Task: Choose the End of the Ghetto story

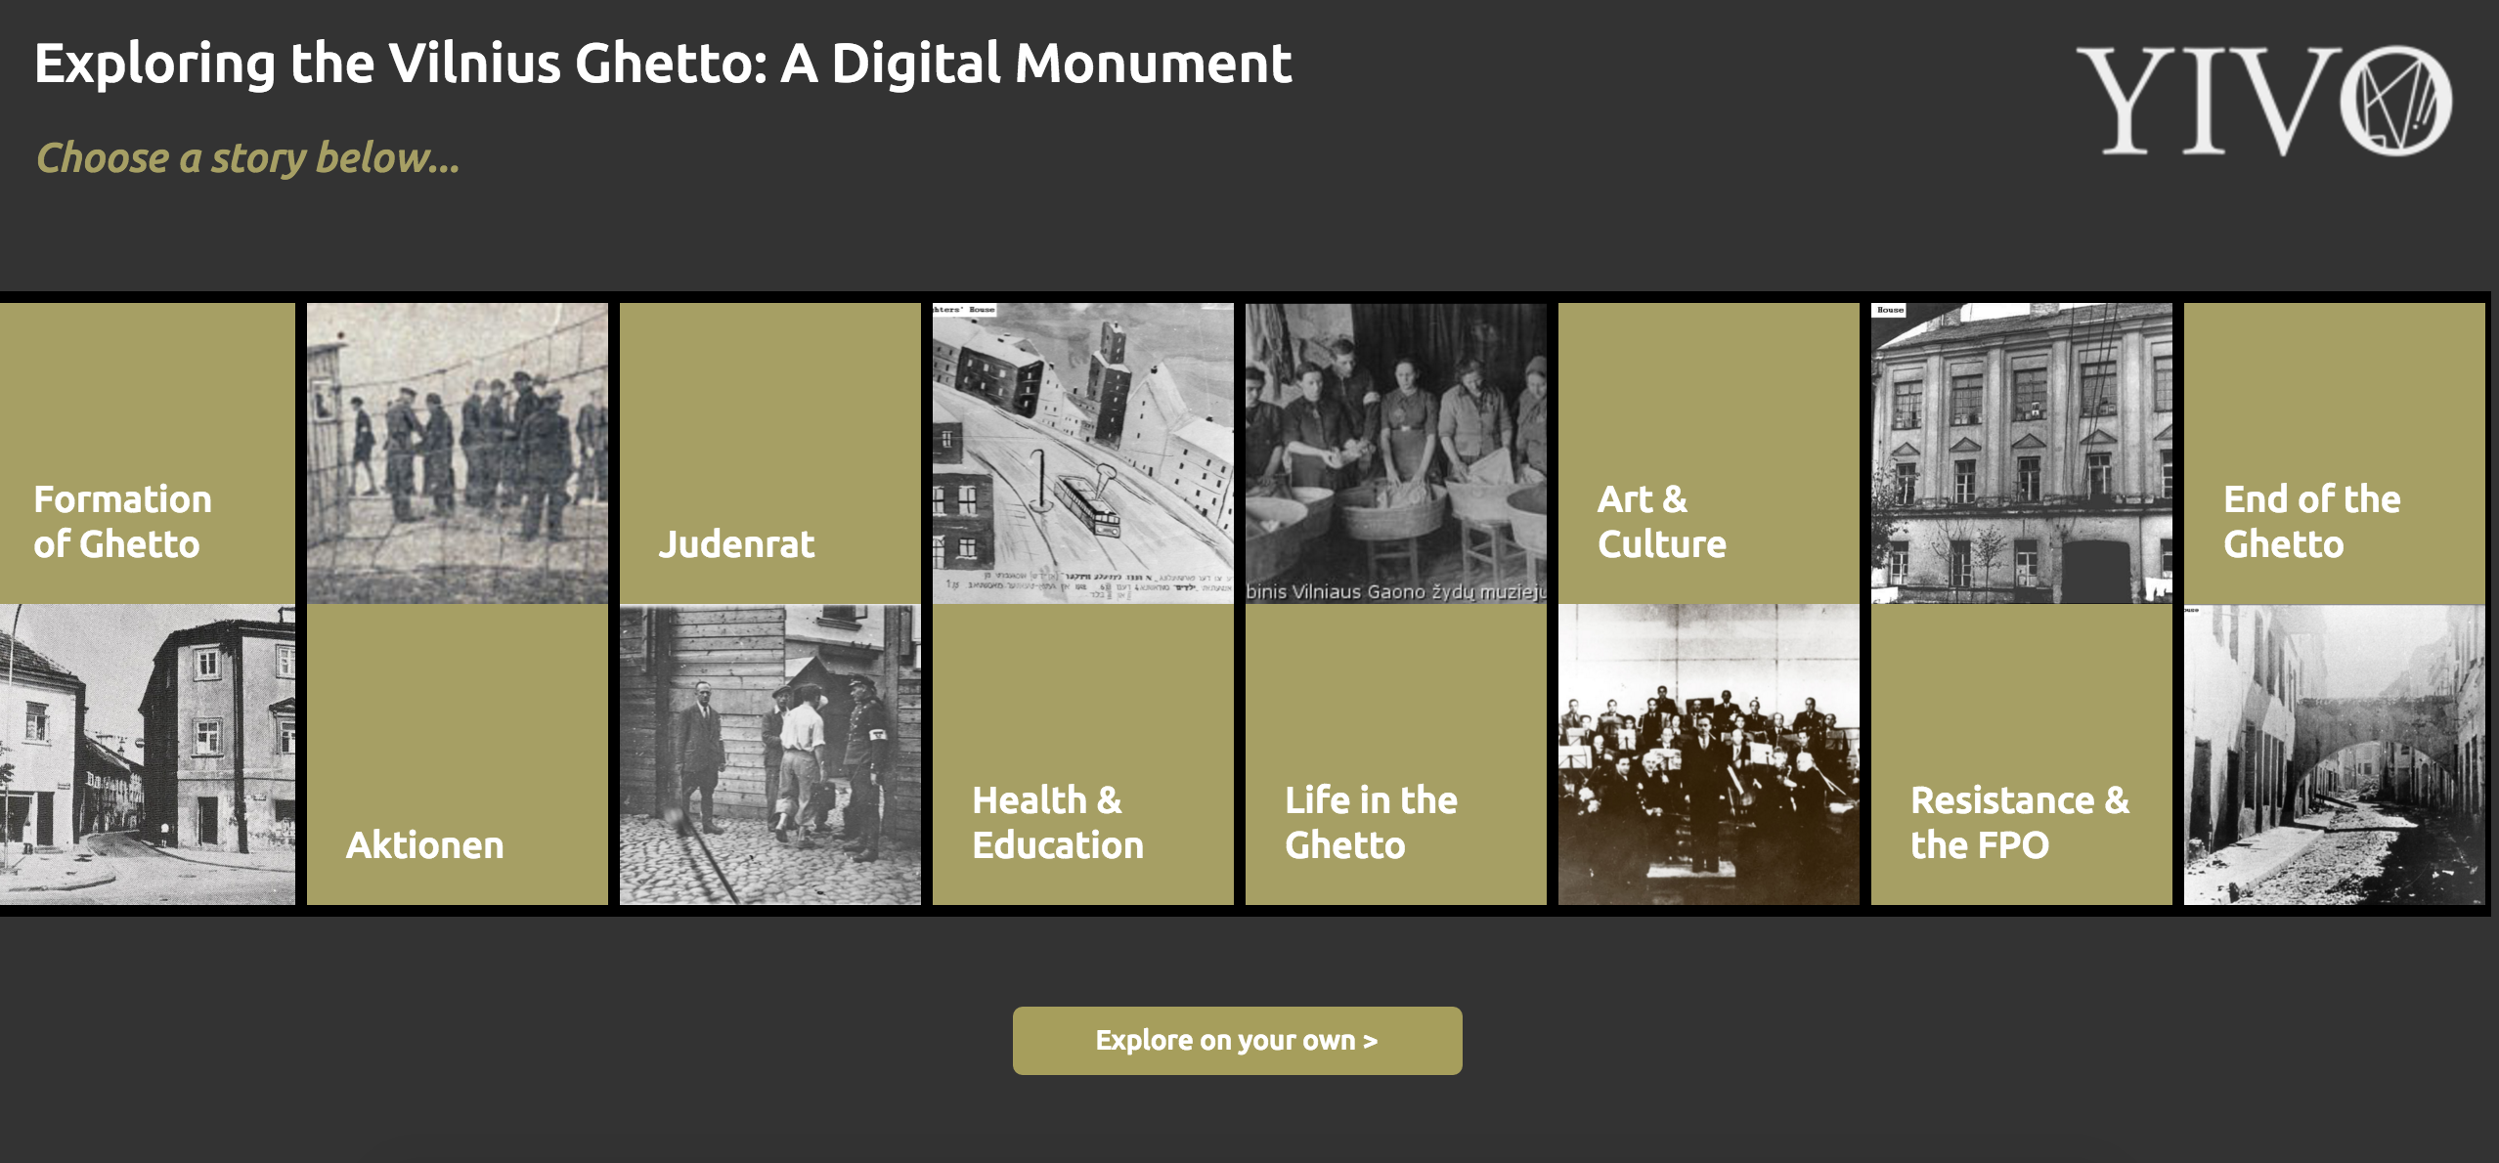Action: pyautogui.click(x=2334, y=453)
